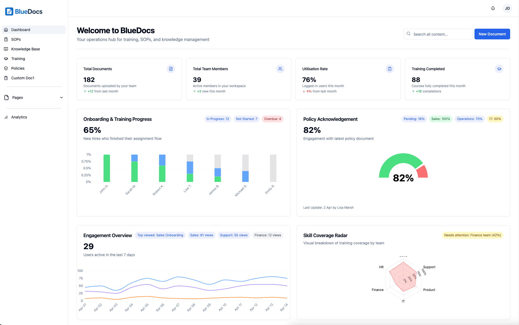Click the Overdue: 4 badge
This screenshot has width=519, height=325.
pos(273,119)
